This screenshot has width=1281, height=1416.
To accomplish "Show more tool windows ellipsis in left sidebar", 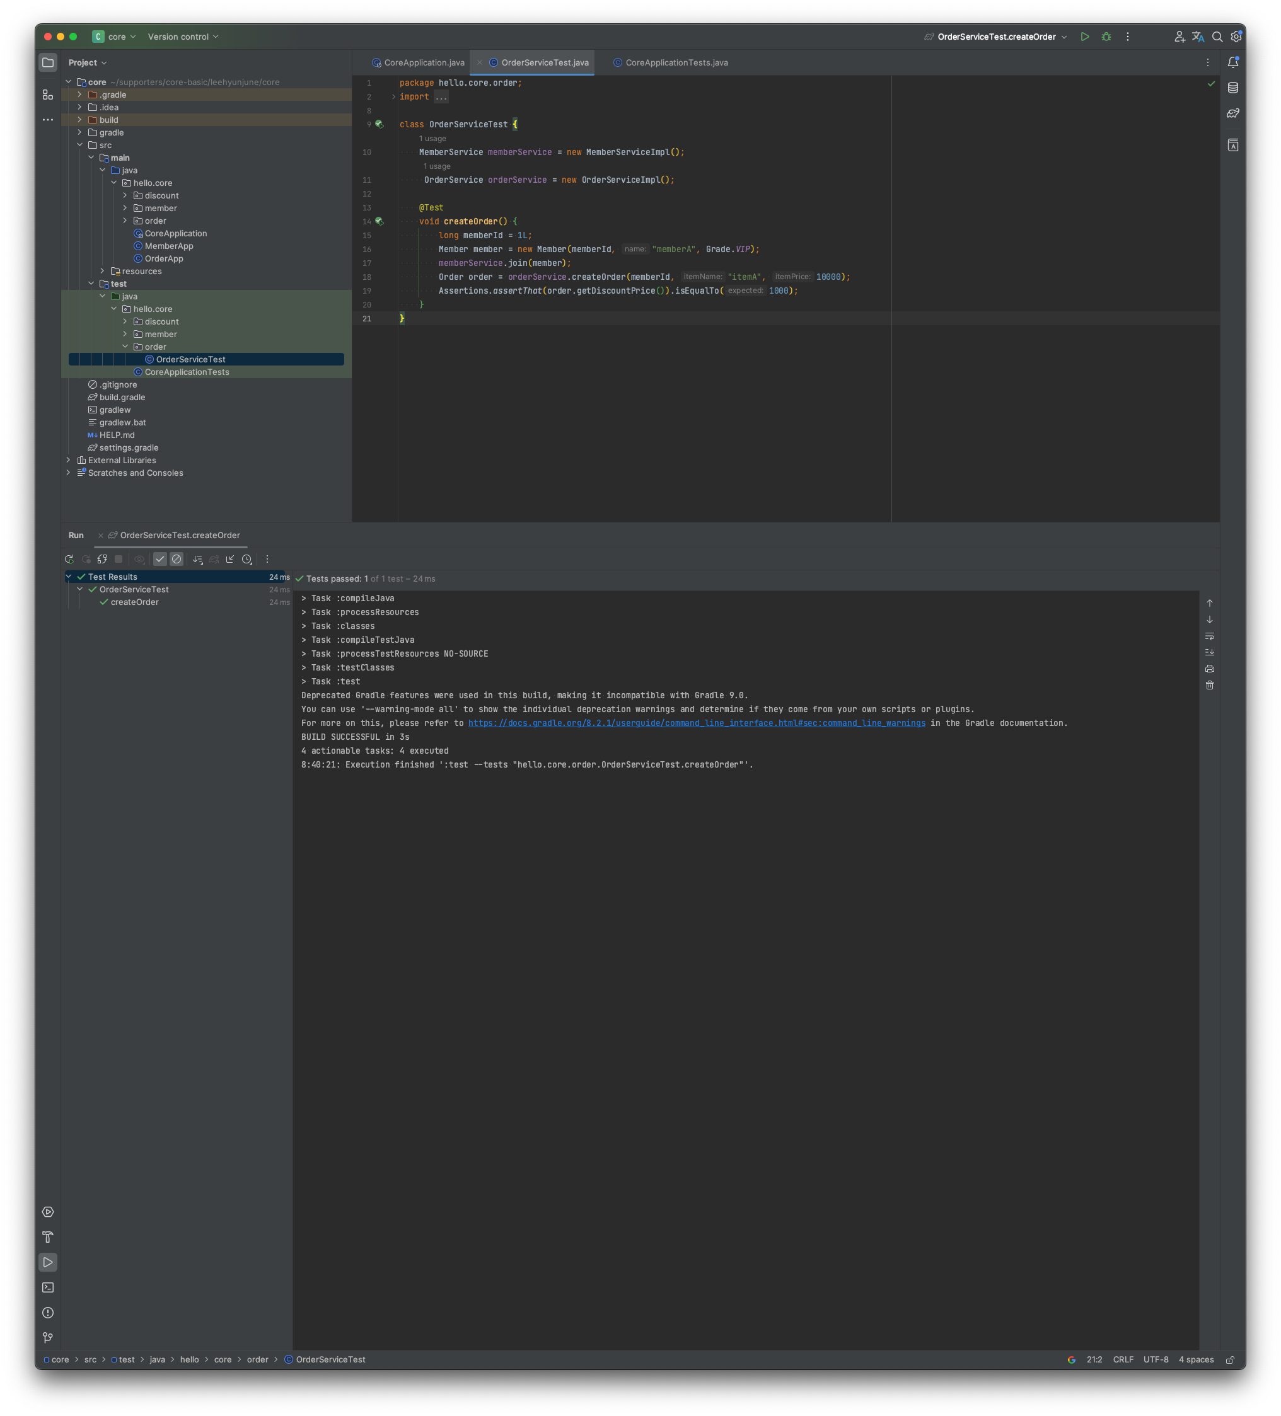I will (48, 120).
